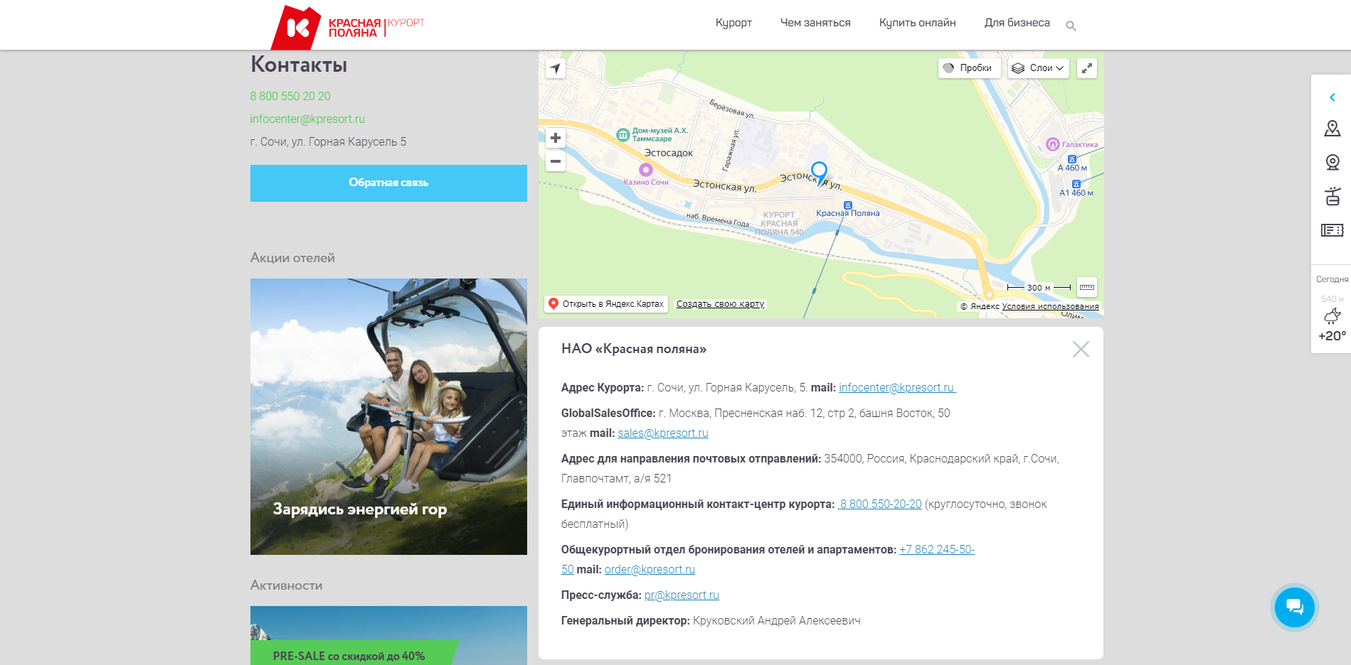The width and height of the screenshot is (1351, 665).
Task: Click Создать свою карту link
Action: coord(720,304)
